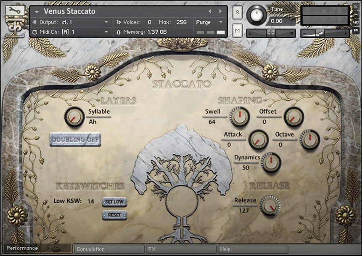Select next instrument preset arrow
This screenshot has width=362, height=256.
click(x=220, y=11)
